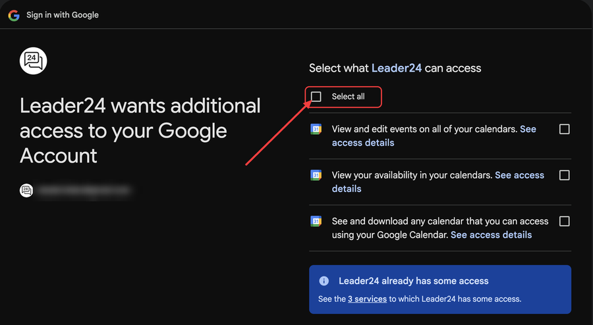This screenshot has width=593, height=325.
Task: Check the 'View and edit events' permission box
Action: click(x=564, y=129)
